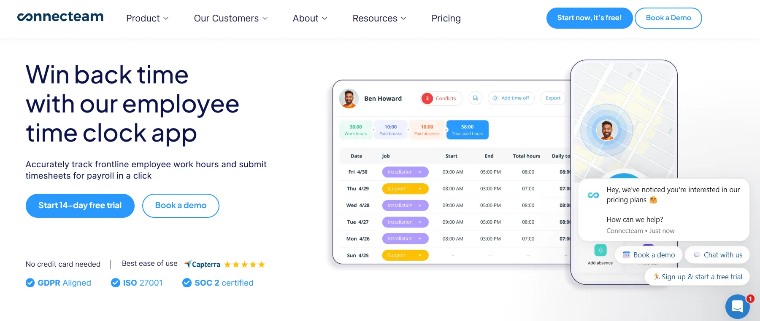
Task: Choose 'Sign up & start a free trial'
Action: (x=697, y=277)
